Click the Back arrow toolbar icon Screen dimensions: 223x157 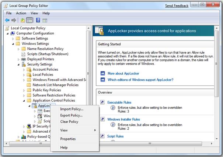(x=7, y=20)
